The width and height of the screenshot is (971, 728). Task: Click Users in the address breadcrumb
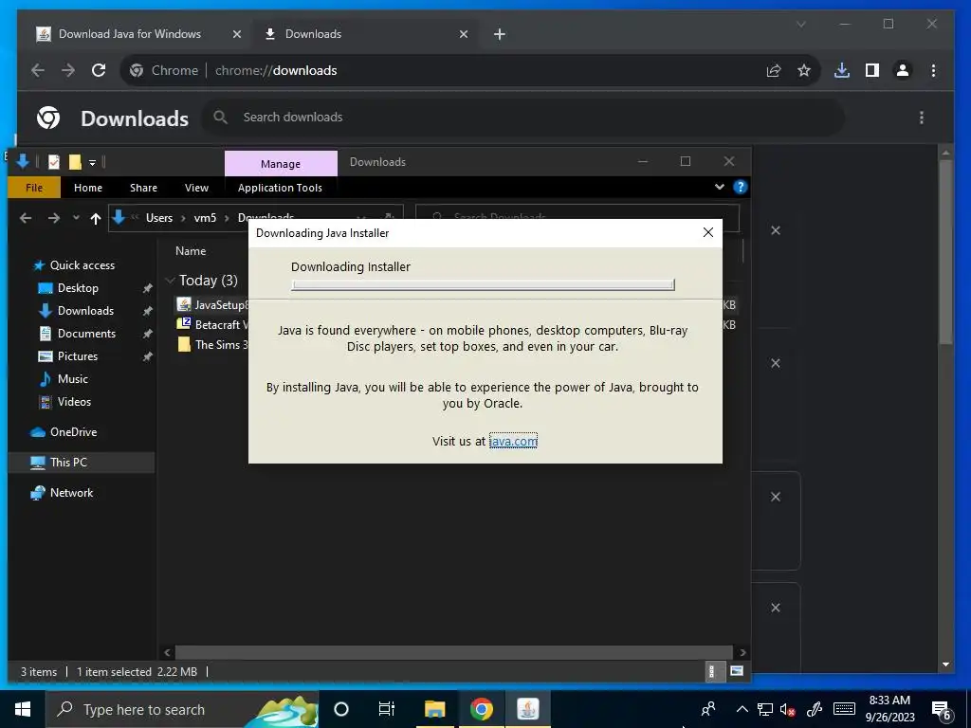[x=159, y=218]
